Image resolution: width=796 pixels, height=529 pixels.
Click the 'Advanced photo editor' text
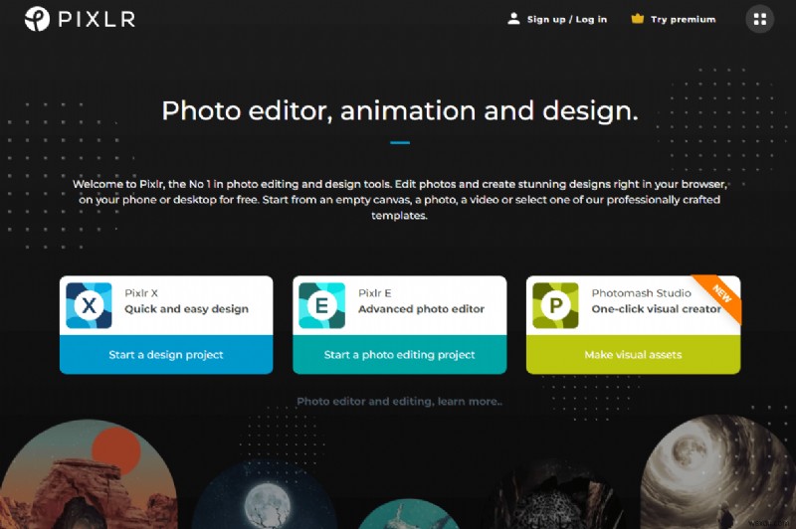pos(421,309)
